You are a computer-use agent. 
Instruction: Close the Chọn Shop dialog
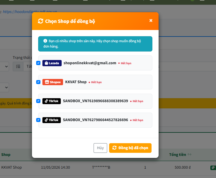[x=151, y=21]
